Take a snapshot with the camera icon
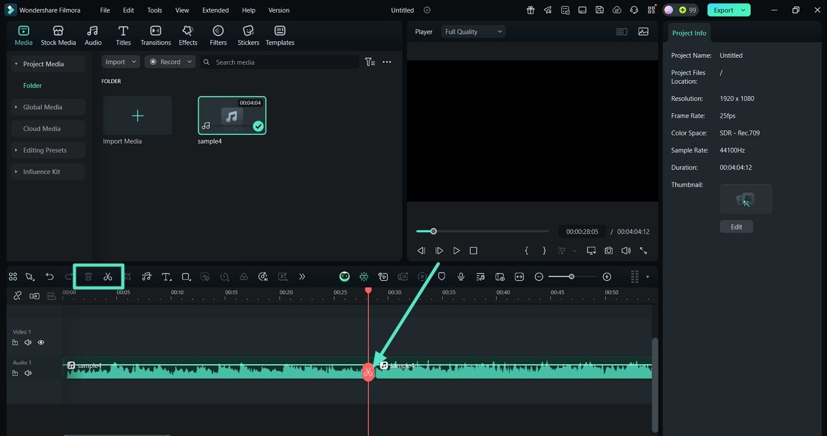 pyautogui.click(x=609, y=251)
